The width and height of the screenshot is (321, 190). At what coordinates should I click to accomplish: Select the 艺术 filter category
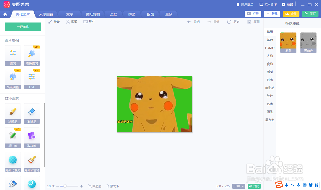[x=270, y=104]
